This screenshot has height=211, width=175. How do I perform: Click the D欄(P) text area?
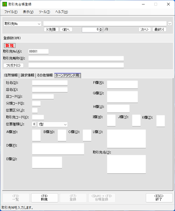pyautogui.click(x=58, y=149)
